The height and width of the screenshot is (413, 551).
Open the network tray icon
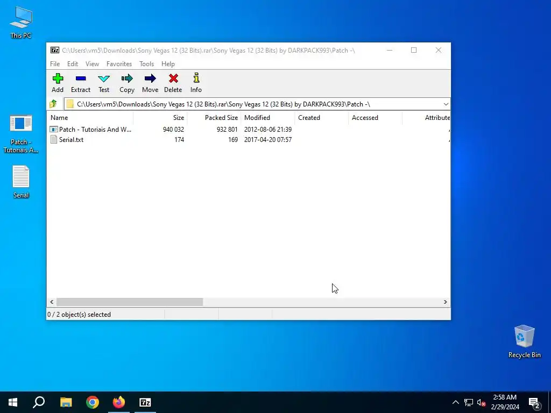pyautogui.click(x=469, y=402)
